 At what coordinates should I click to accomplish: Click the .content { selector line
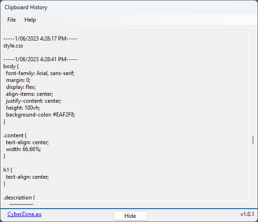[x=15, y=135]
